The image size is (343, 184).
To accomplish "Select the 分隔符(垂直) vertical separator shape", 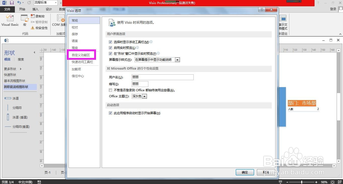I will 17,127.
